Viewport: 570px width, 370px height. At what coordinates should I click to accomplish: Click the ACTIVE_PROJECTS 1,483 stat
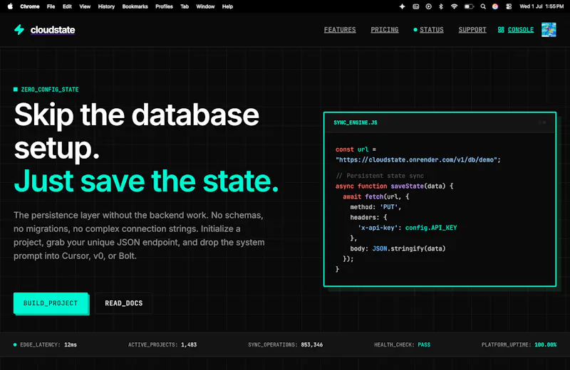pos(162,344)
